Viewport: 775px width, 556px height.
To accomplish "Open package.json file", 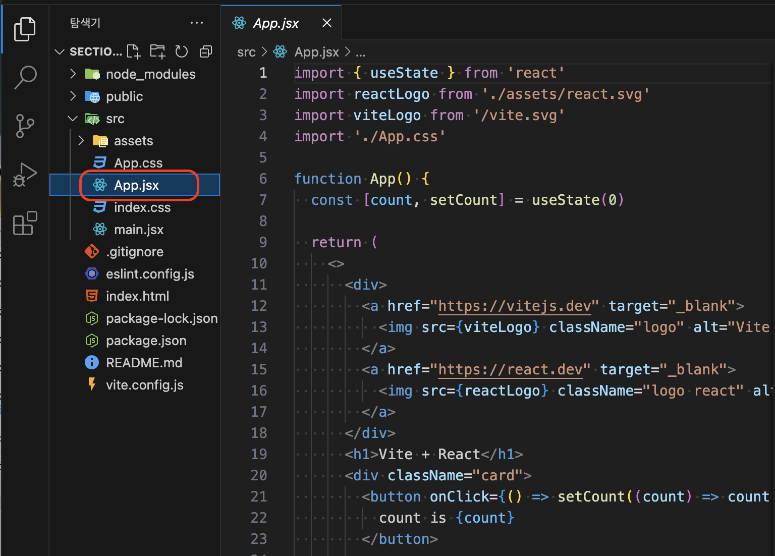I will (135, 341).
